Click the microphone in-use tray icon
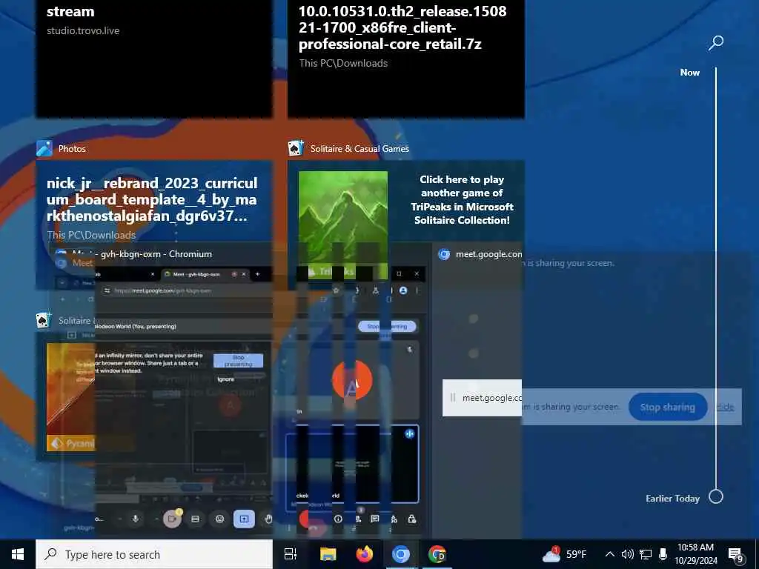 click(x=663, y=554)
